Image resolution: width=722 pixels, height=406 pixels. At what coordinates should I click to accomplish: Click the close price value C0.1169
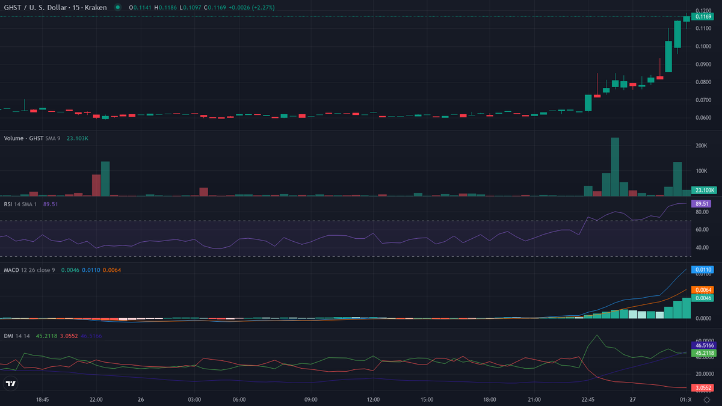pyautogui.click(x=214, y=7)
